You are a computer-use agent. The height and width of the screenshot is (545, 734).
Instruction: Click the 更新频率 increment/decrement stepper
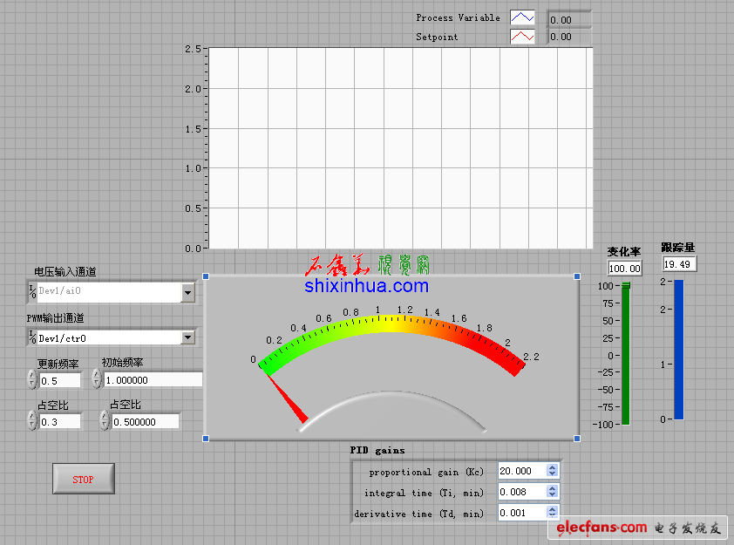coord(32,380)
